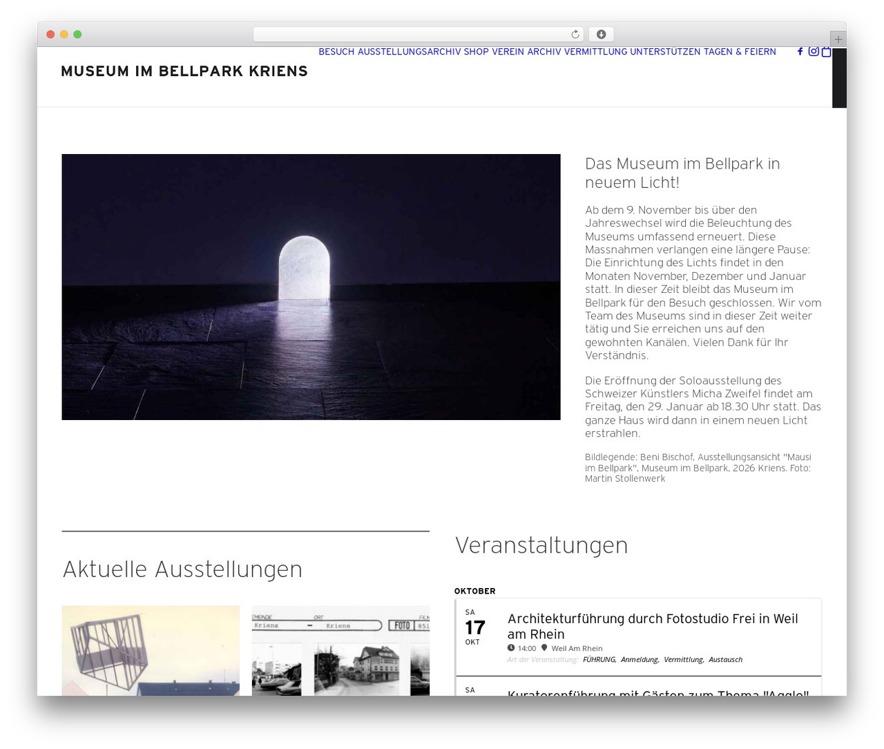Open the Architekturführung durch Fotostudio Frei event

(653, 626)
